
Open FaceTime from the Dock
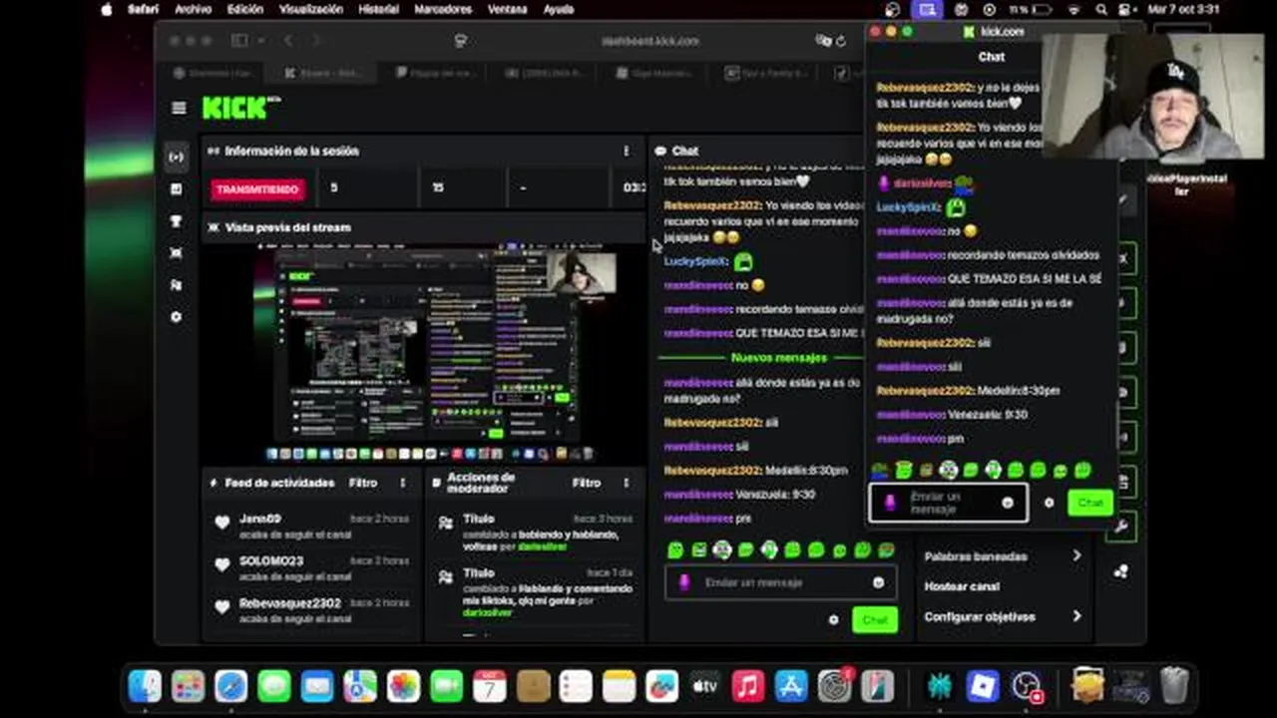coord(446,686)
